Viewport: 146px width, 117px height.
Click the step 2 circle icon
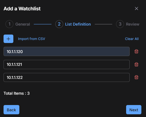[59, 24]
